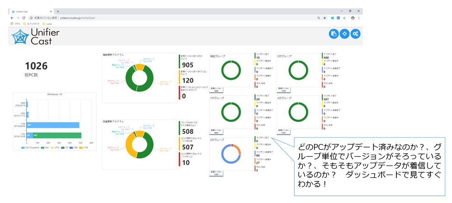Toggle the SAC legend entry in Windows 10 chart

click(45, 148)
